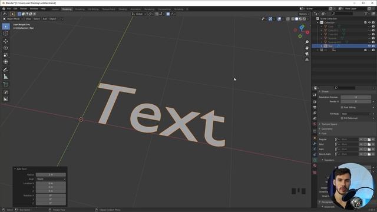377x212 pixels.
Task: Toggle camera view icon in viewport
Action: click(x=307, y=54)
